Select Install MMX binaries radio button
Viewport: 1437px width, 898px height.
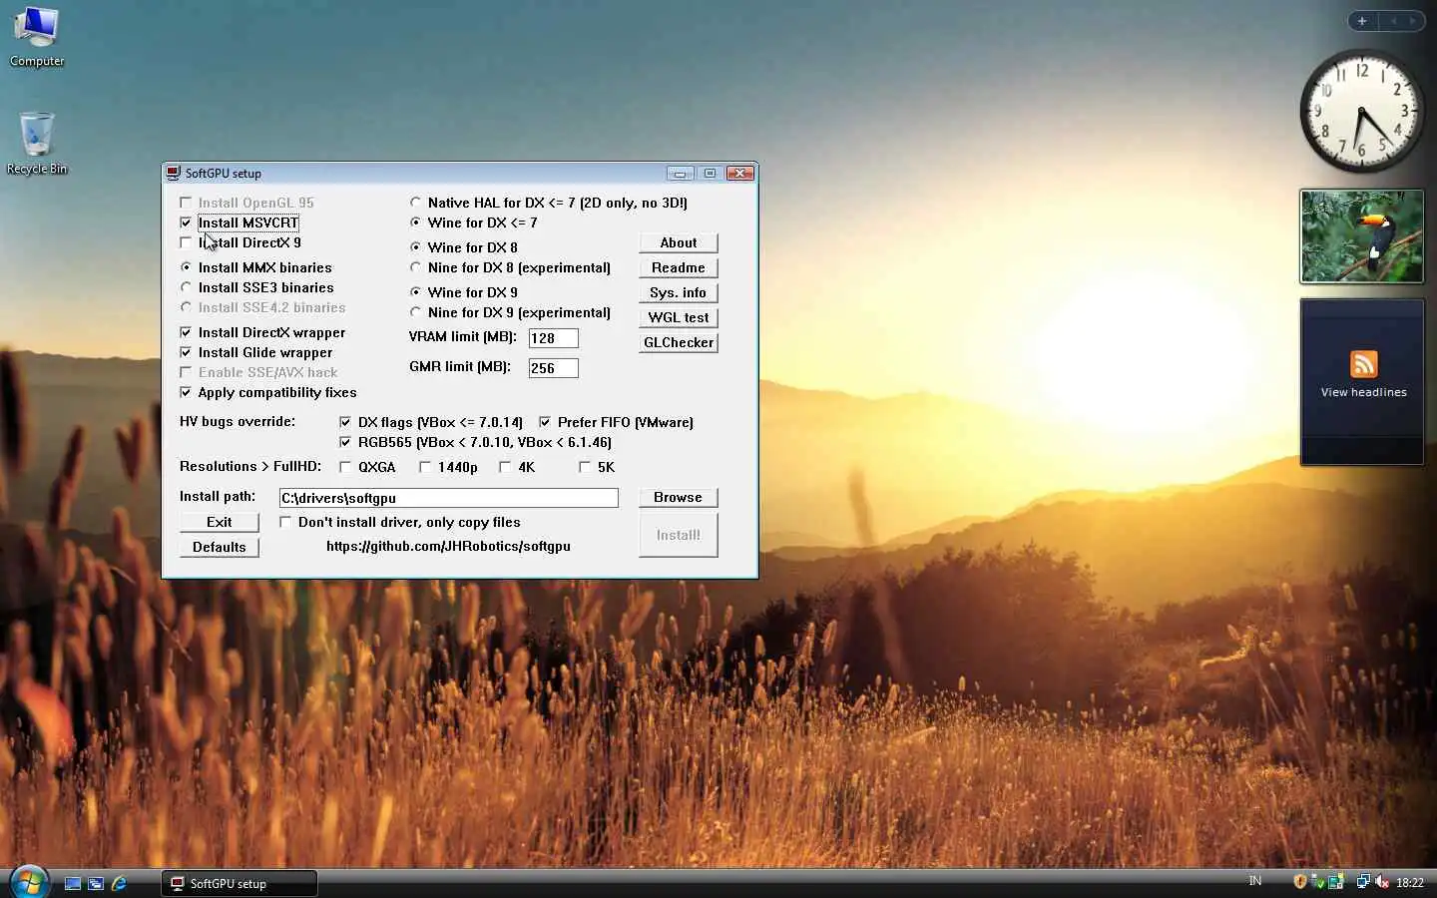[x=186, y=267]
